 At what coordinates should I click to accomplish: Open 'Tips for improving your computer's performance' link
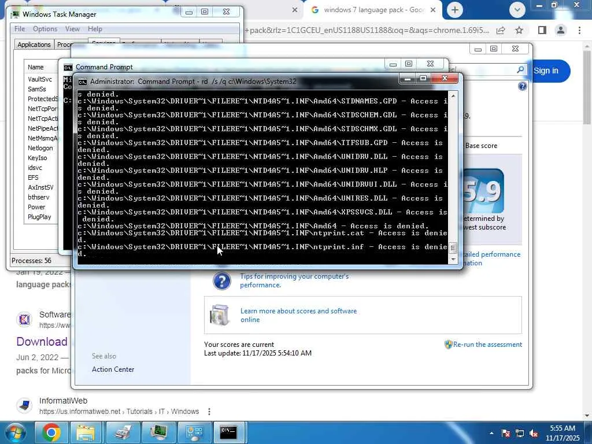[x=294, y=280]
